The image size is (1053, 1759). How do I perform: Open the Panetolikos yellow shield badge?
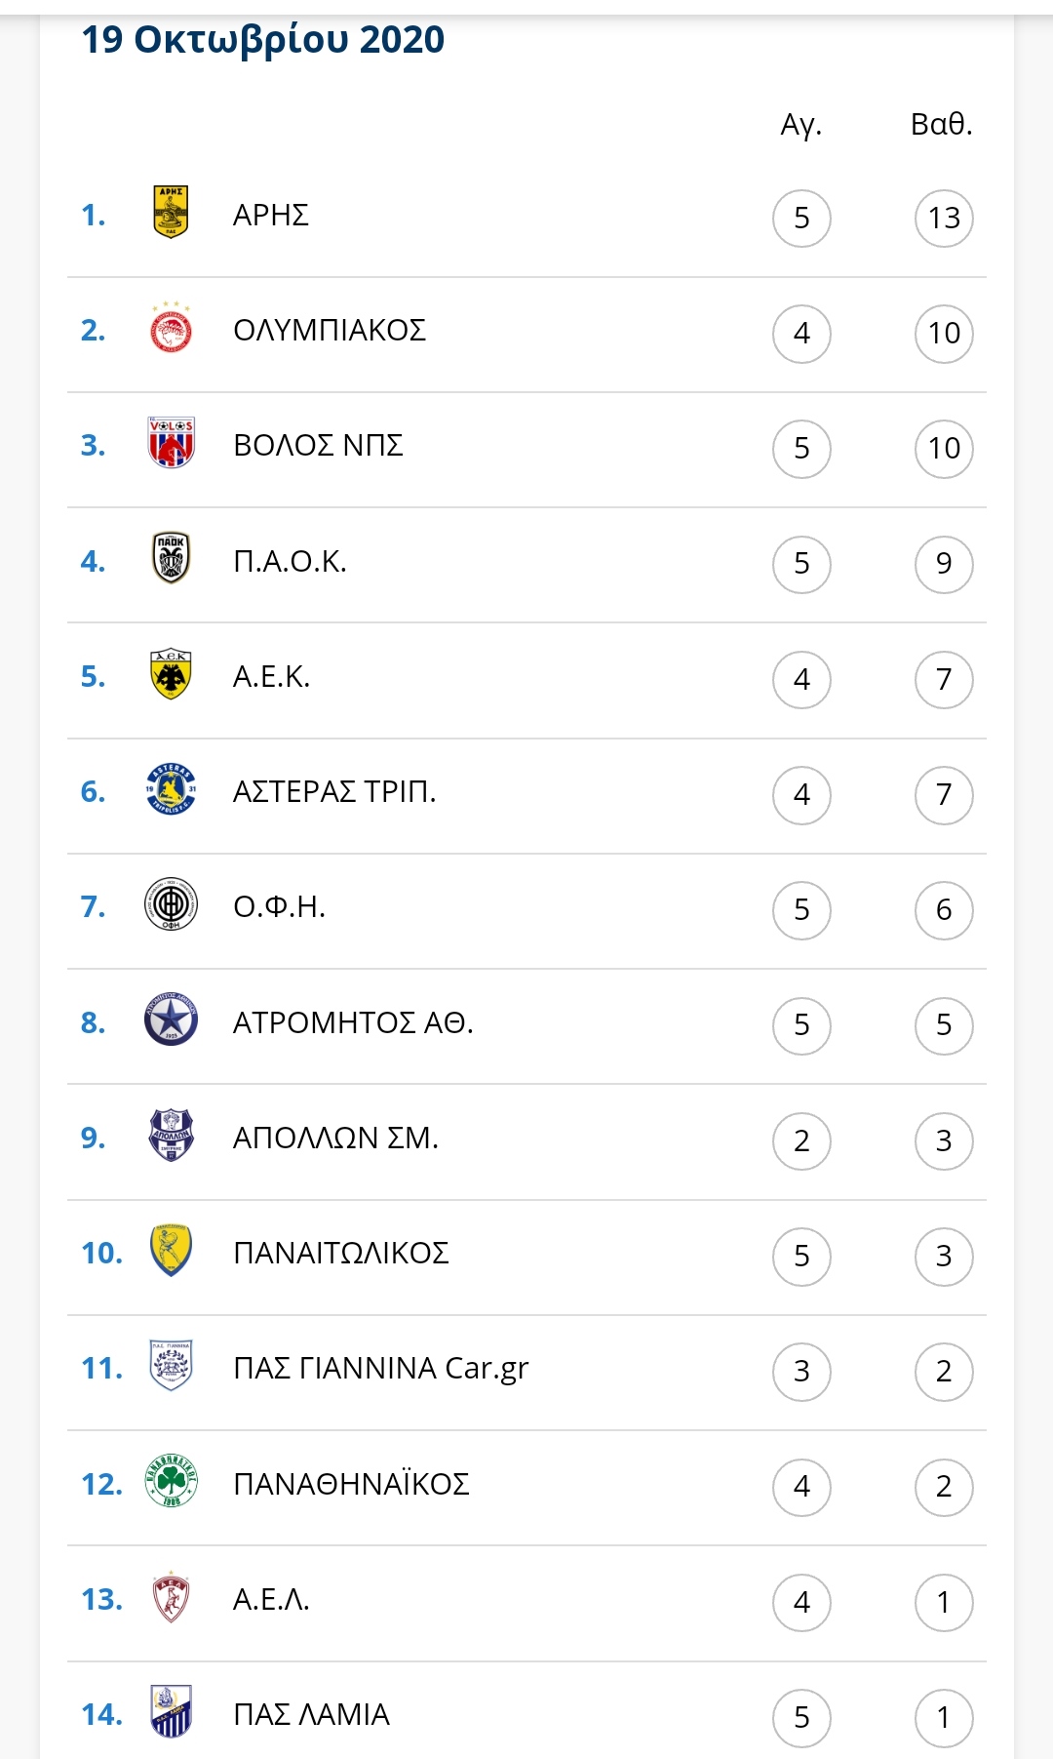[x=171, y=1251]
